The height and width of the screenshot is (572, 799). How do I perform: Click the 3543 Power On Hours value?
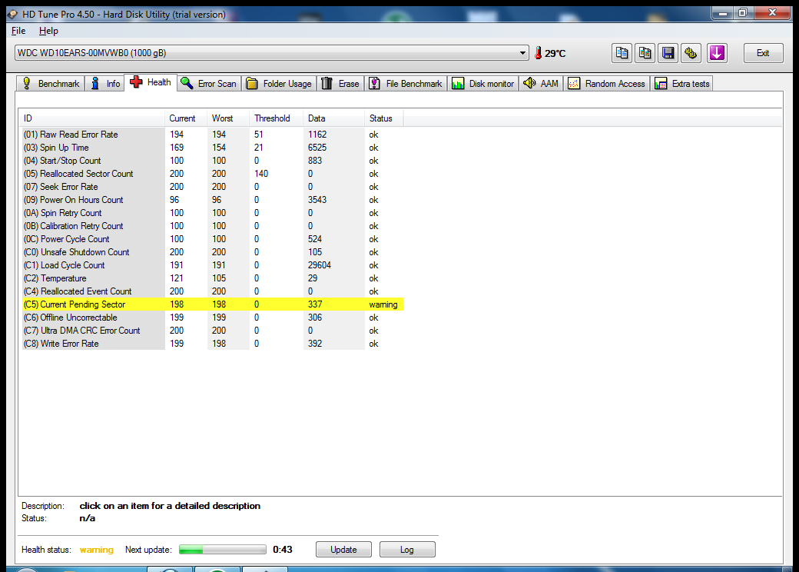[317, 200]
